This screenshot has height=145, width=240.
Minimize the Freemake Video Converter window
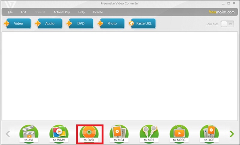point(223,3)
